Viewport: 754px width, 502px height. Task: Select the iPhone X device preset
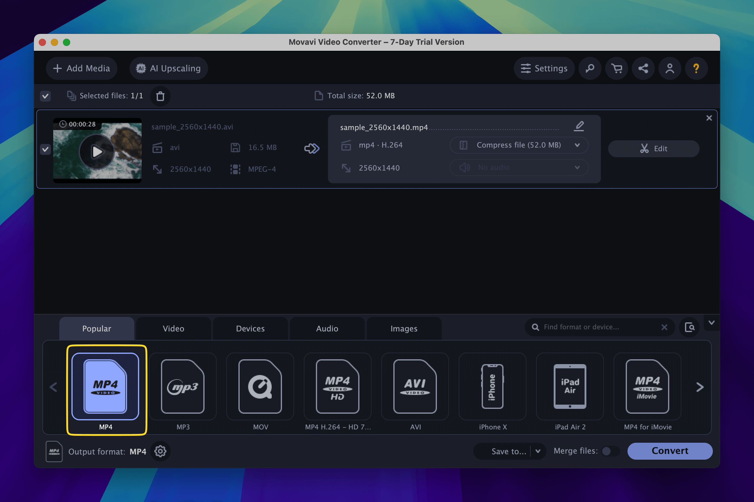[493, 386]
